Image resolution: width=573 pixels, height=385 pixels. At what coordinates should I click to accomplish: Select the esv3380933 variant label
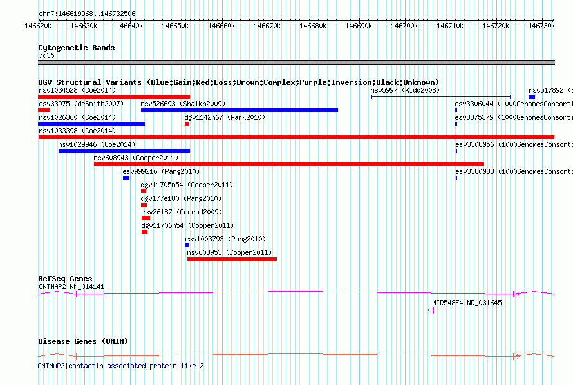(x=514, y=171)
